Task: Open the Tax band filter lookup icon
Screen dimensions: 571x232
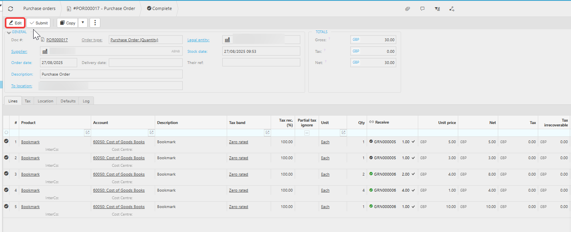Action: [267, 132]
